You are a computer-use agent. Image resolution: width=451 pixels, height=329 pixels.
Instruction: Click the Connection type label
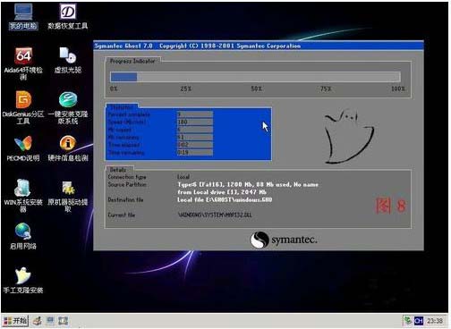[127, 177]
